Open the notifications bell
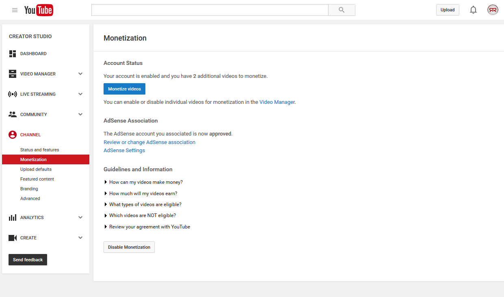504x297 pixels. pyautogui.click(x=473, y=10)
